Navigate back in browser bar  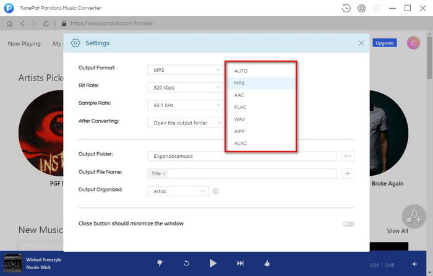click(x=23, y=24)
